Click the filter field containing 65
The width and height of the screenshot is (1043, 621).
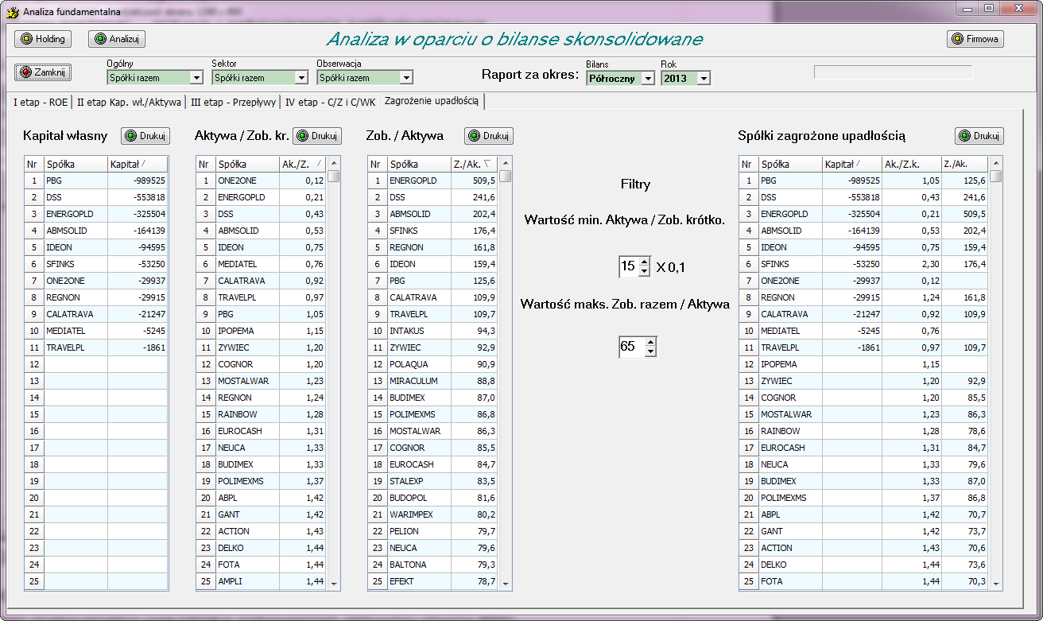click(632, 347)
